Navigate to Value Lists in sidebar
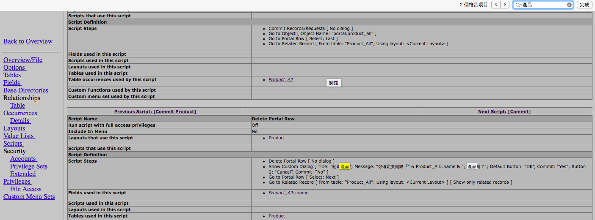 [19, 136]
